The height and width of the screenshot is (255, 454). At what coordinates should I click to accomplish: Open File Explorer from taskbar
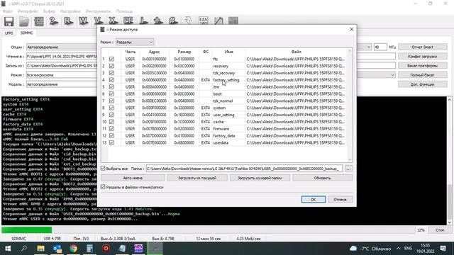(40, 249)
